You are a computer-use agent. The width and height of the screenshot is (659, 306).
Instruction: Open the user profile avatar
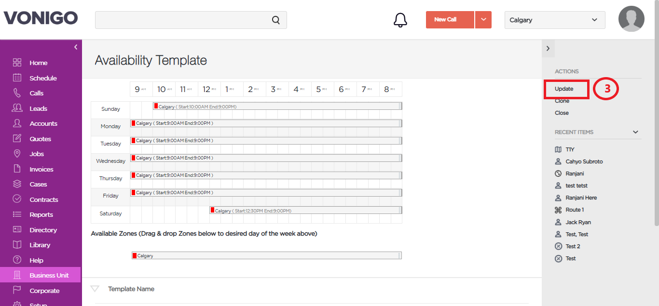coord(632,19)
